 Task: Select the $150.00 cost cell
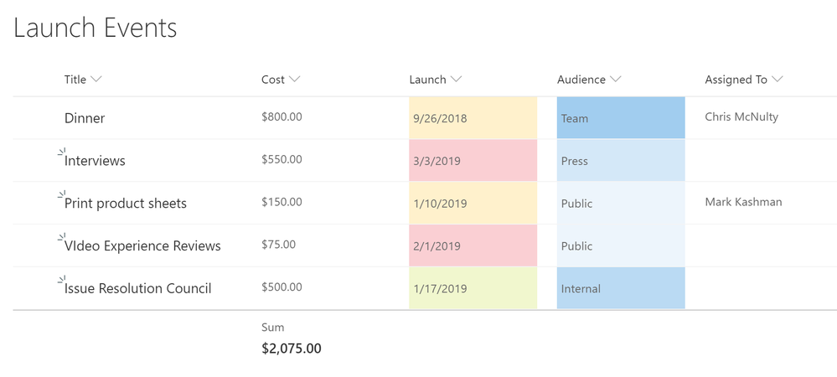(282, 202)
